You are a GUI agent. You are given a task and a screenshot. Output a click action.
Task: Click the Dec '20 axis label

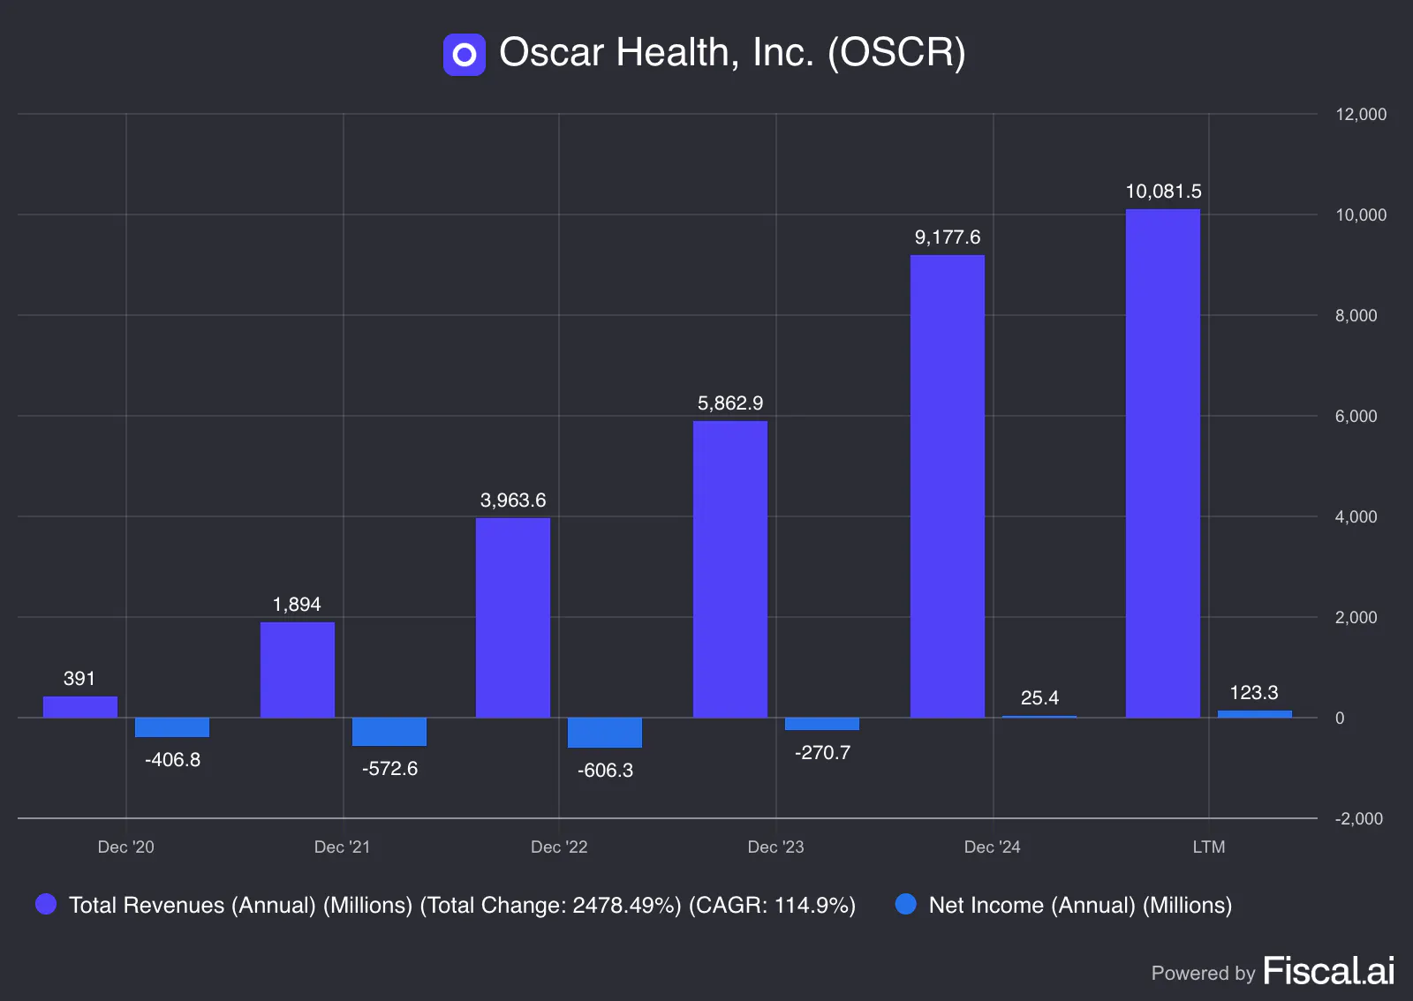[125, 847]
